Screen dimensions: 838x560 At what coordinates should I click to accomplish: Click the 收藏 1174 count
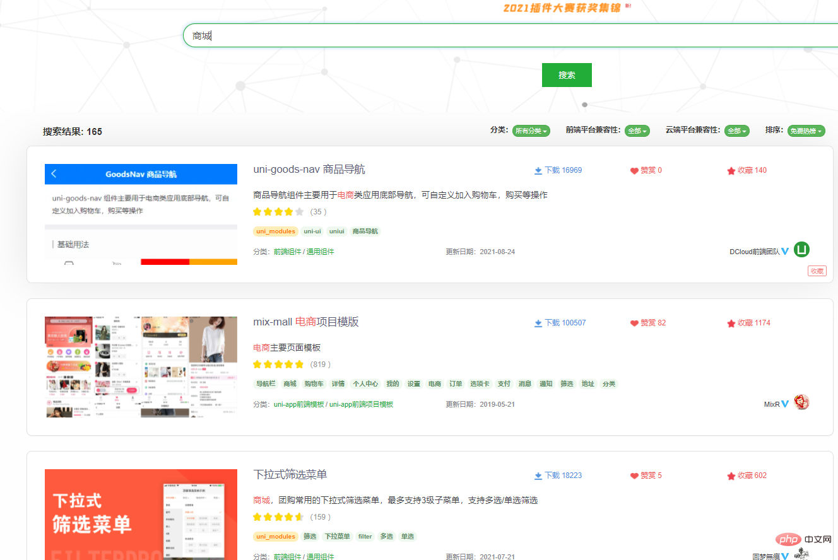[754, 323]
